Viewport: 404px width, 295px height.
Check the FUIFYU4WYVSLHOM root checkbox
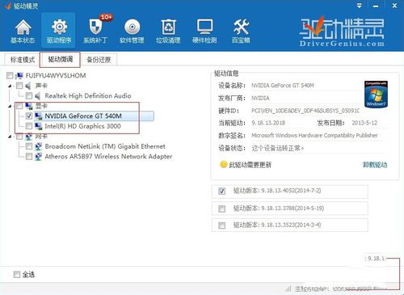pos(10,76)
